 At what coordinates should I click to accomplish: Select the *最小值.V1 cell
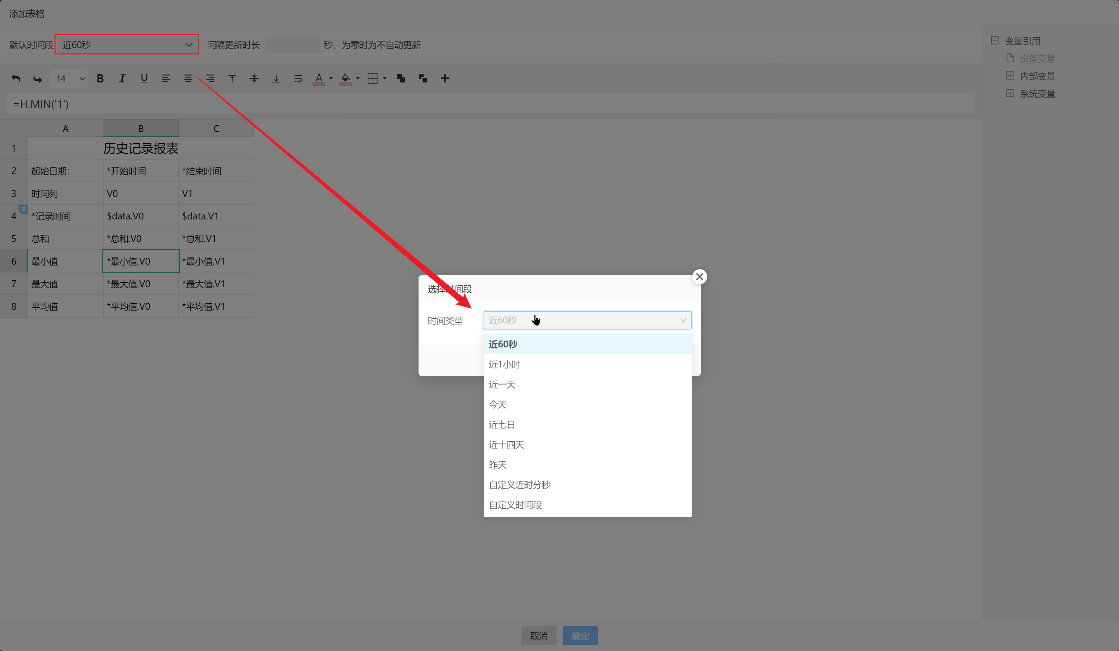click(216, 261)
